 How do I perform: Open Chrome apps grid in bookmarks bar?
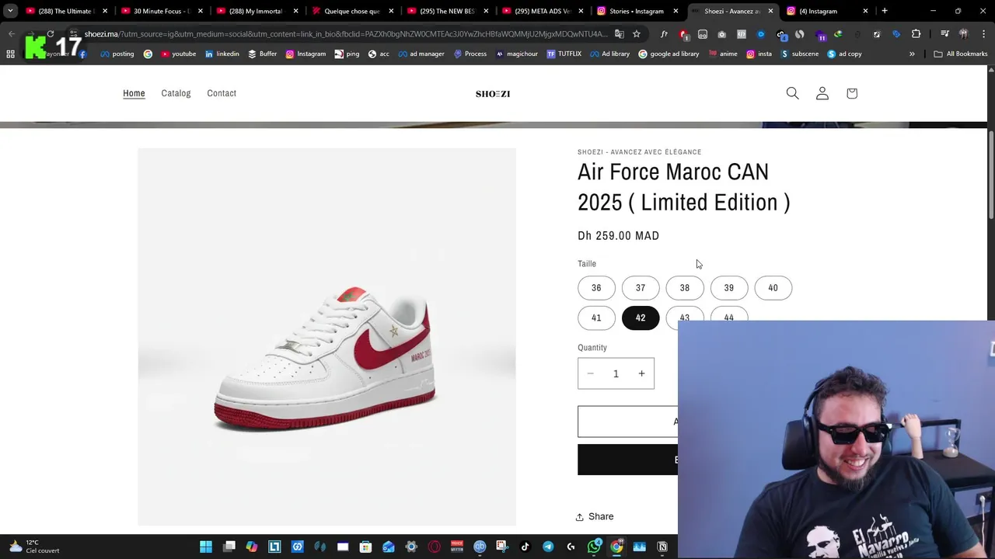(10, 54)
